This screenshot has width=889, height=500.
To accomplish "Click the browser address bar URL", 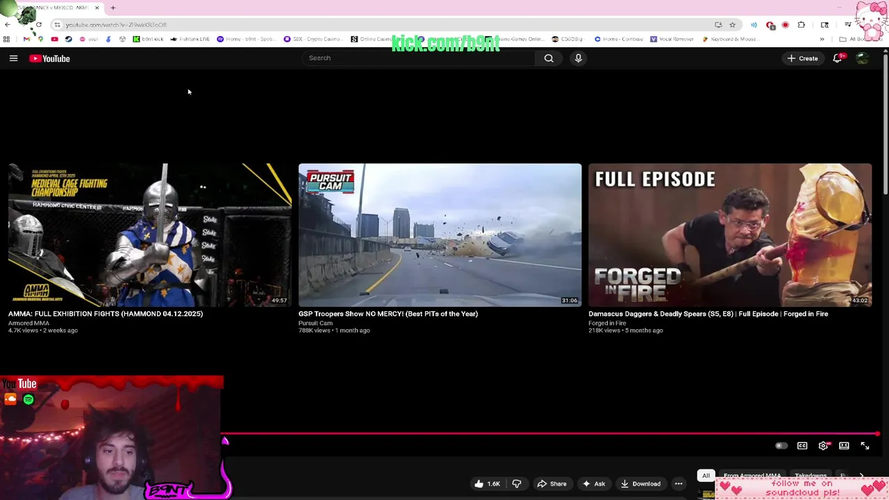I will [x=116, y=25].
